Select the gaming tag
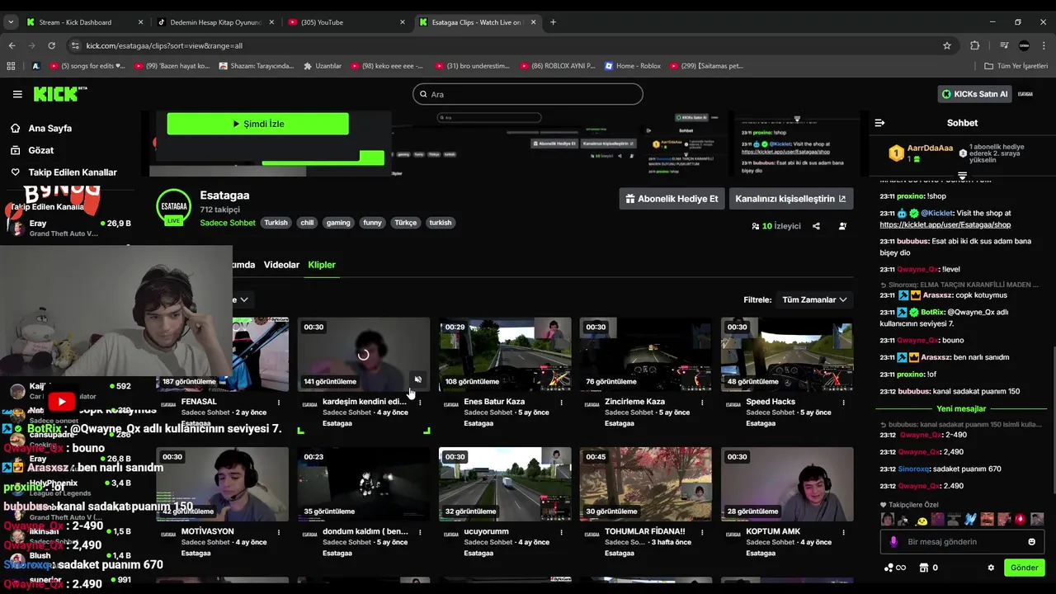The width and height of the screenshot is (1056, 594). pyautogui.click(x=338, y=223)
